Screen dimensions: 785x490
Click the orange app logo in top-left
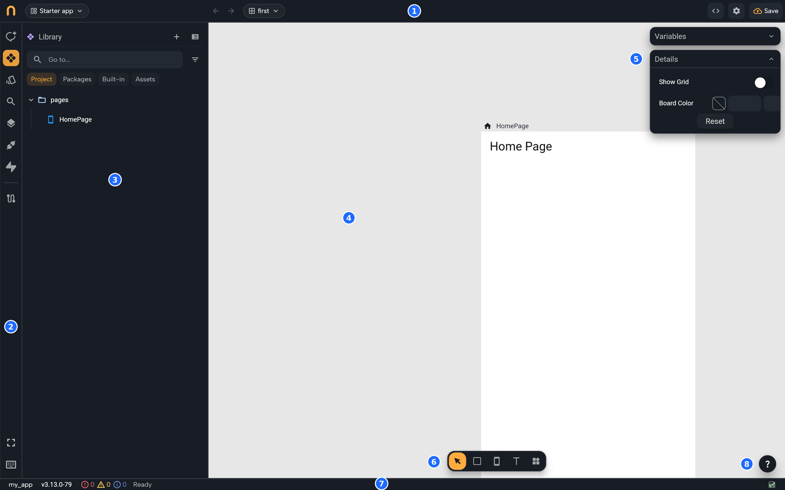11,11
